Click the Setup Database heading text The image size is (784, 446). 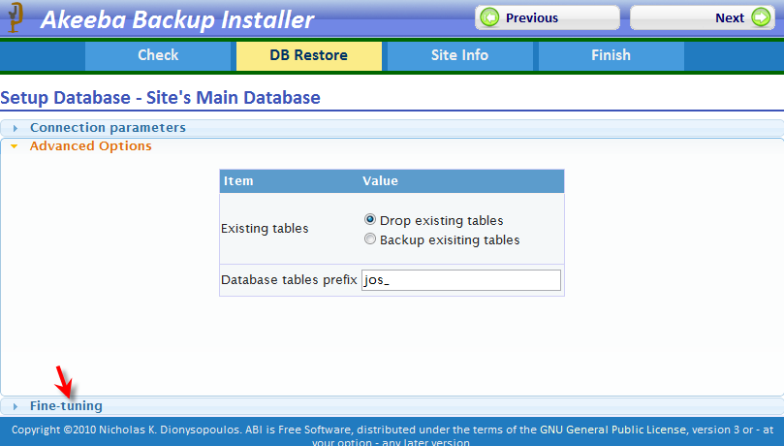[x=160, y=98]
